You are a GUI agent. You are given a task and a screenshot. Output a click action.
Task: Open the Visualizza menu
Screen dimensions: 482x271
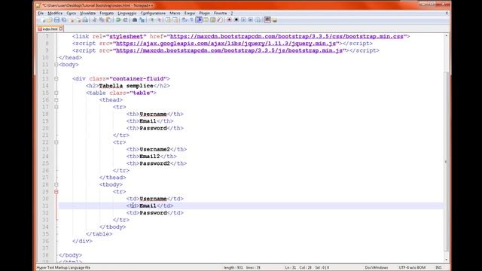pyautogui.click(x=87, y=14)
